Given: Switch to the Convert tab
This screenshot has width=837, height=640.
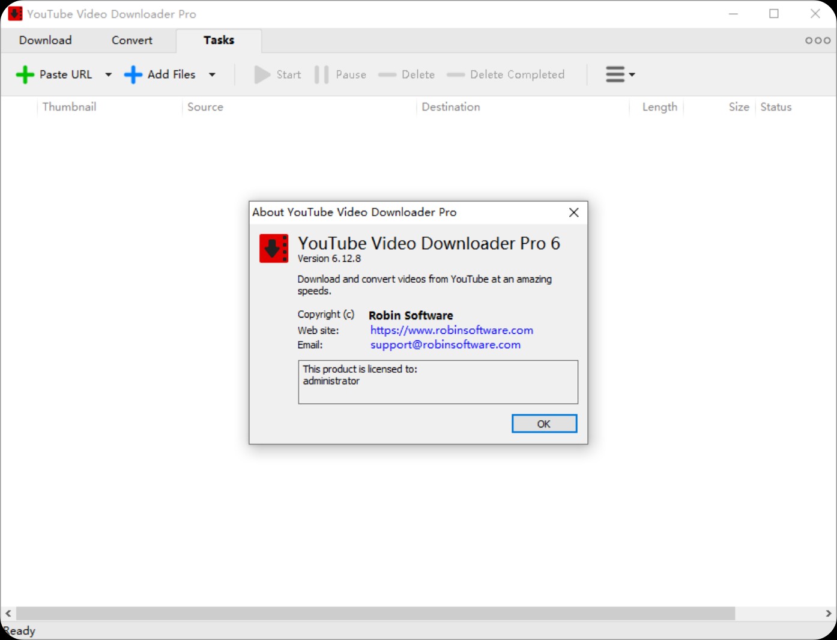Looking at the screenshot, I should point(132,40).
